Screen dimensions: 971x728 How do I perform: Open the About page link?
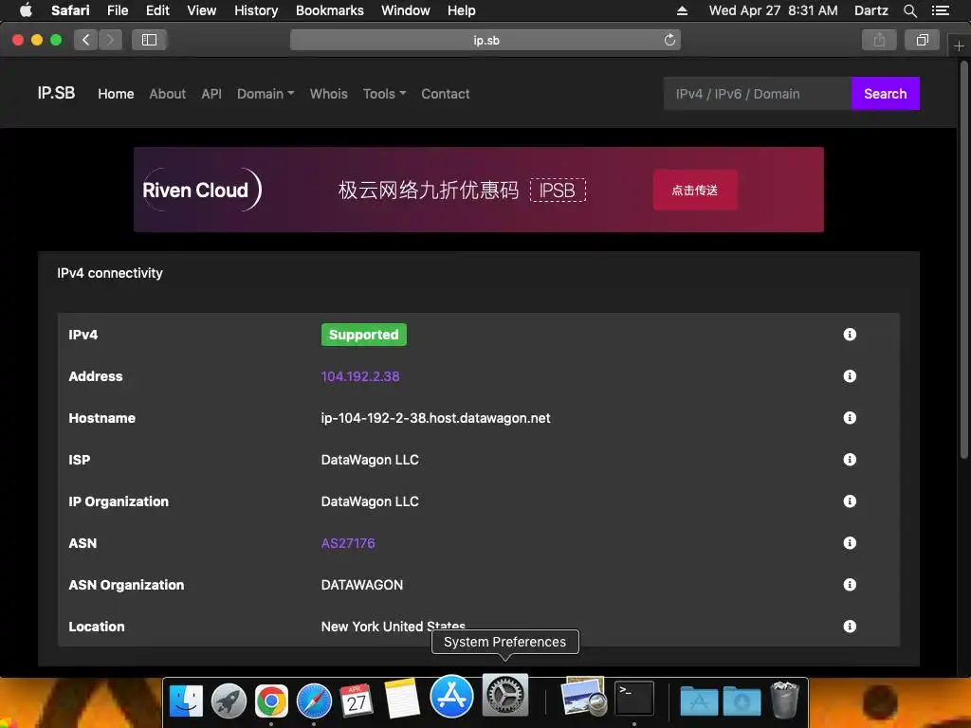(167, 94)
